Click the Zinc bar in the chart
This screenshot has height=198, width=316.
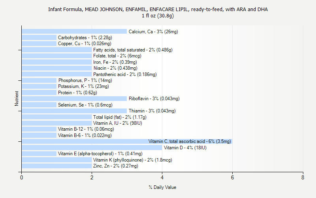pos(57,166)
